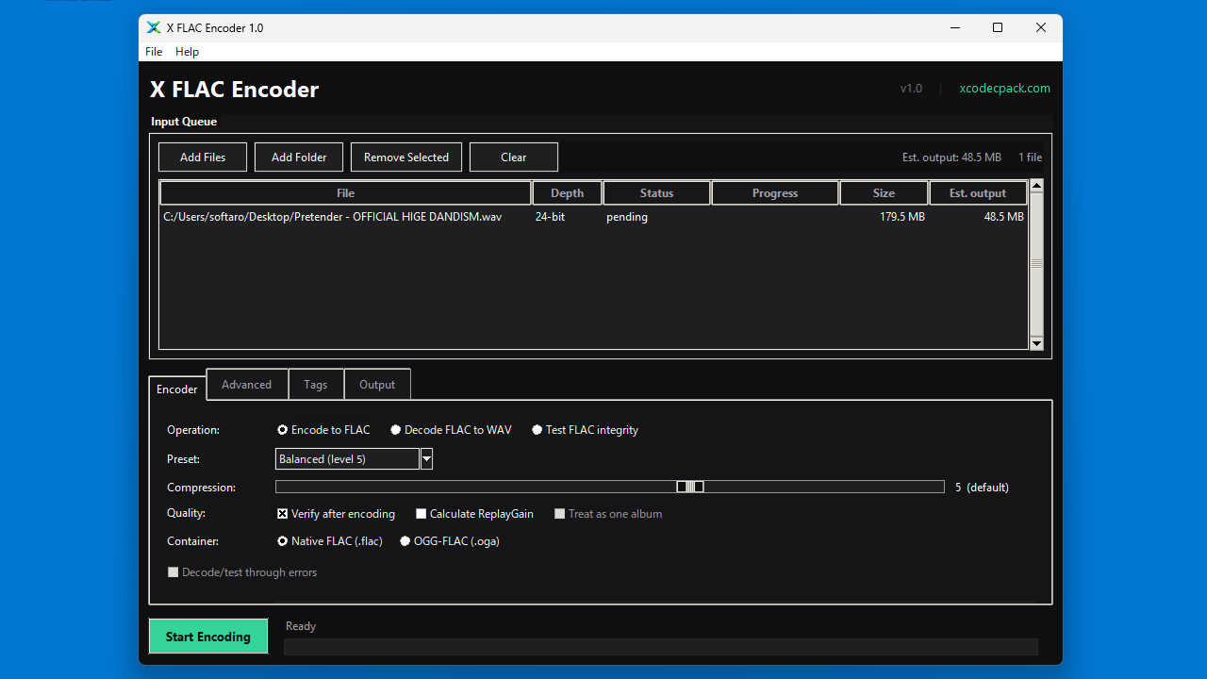Switch to the Advanced tab
Screen dimensions: 1207x679
247,385
